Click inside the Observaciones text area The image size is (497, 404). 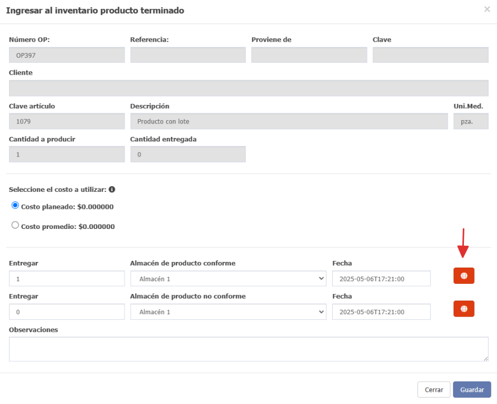click(x=248, y=349)
